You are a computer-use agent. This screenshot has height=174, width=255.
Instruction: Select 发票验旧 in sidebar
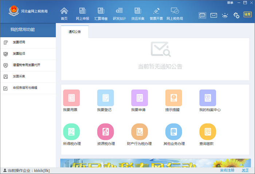(x=28, y=54)
